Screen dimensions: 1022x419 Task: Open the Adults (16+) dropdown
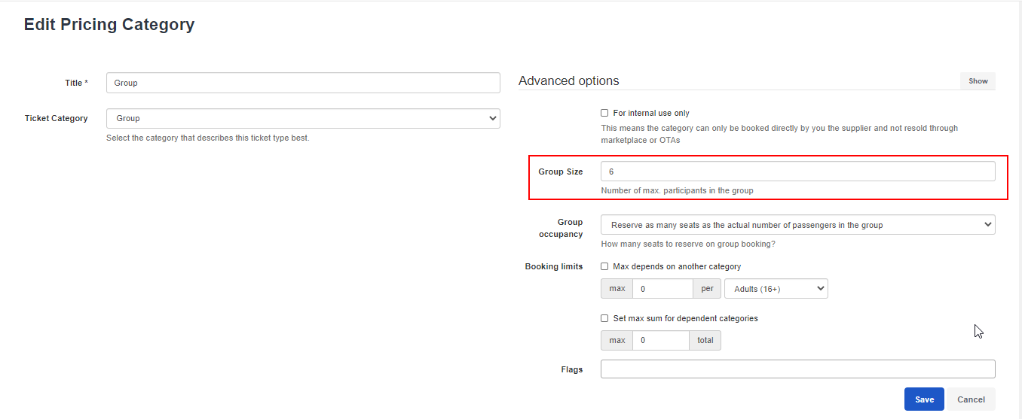[776, 289]
